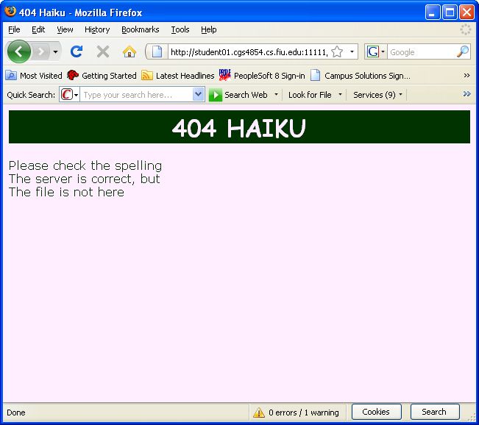Screen dimensions: 479x425
Task: Click the '404 HAIKU' page heading
Action: click(x=239, y=128)
